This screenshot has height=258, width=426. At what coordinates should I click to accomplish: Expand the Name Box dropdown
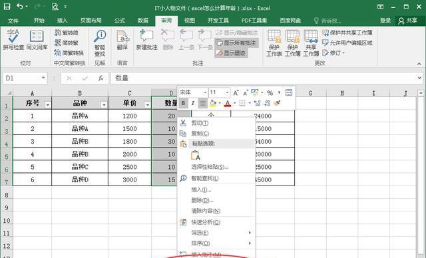[43, 78]
